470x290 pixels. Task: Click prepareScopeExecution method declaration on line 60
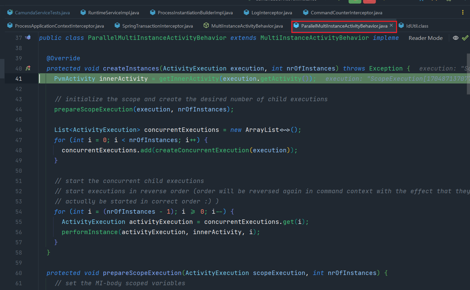click(x=142, y=273)
